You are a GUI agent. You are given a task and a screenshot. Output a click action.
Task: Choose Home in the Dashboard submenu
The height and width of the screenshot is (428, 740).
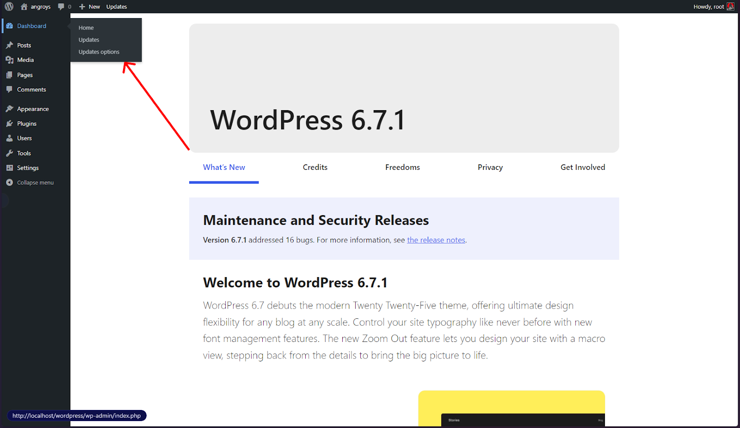(86, 28)
